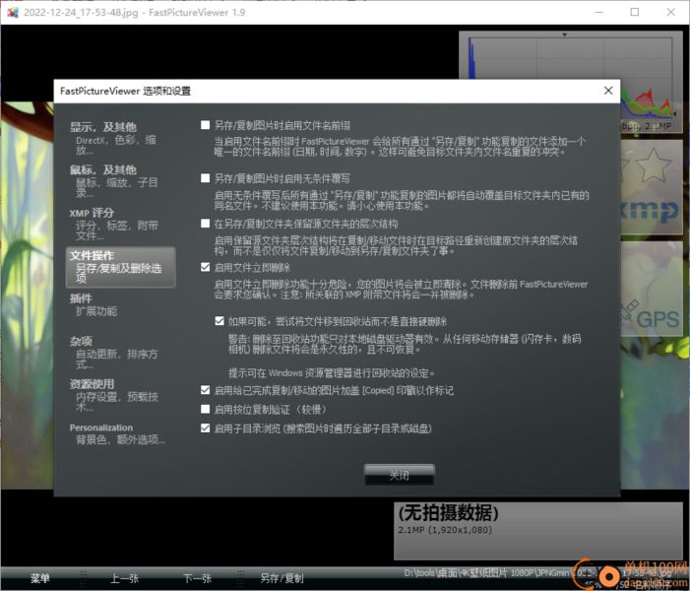Maximize the FastPictureViewer window
Viewport: 690px width, 591px height.
635,12
